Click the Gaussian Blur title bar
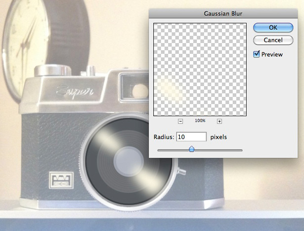Screen dimensions: 304x231 (223, 13)
